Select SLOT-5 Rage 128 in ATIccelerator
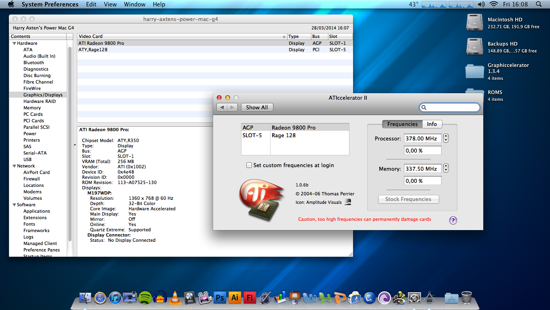This screenshot has height=310, width=550. [x=295, y=135]
